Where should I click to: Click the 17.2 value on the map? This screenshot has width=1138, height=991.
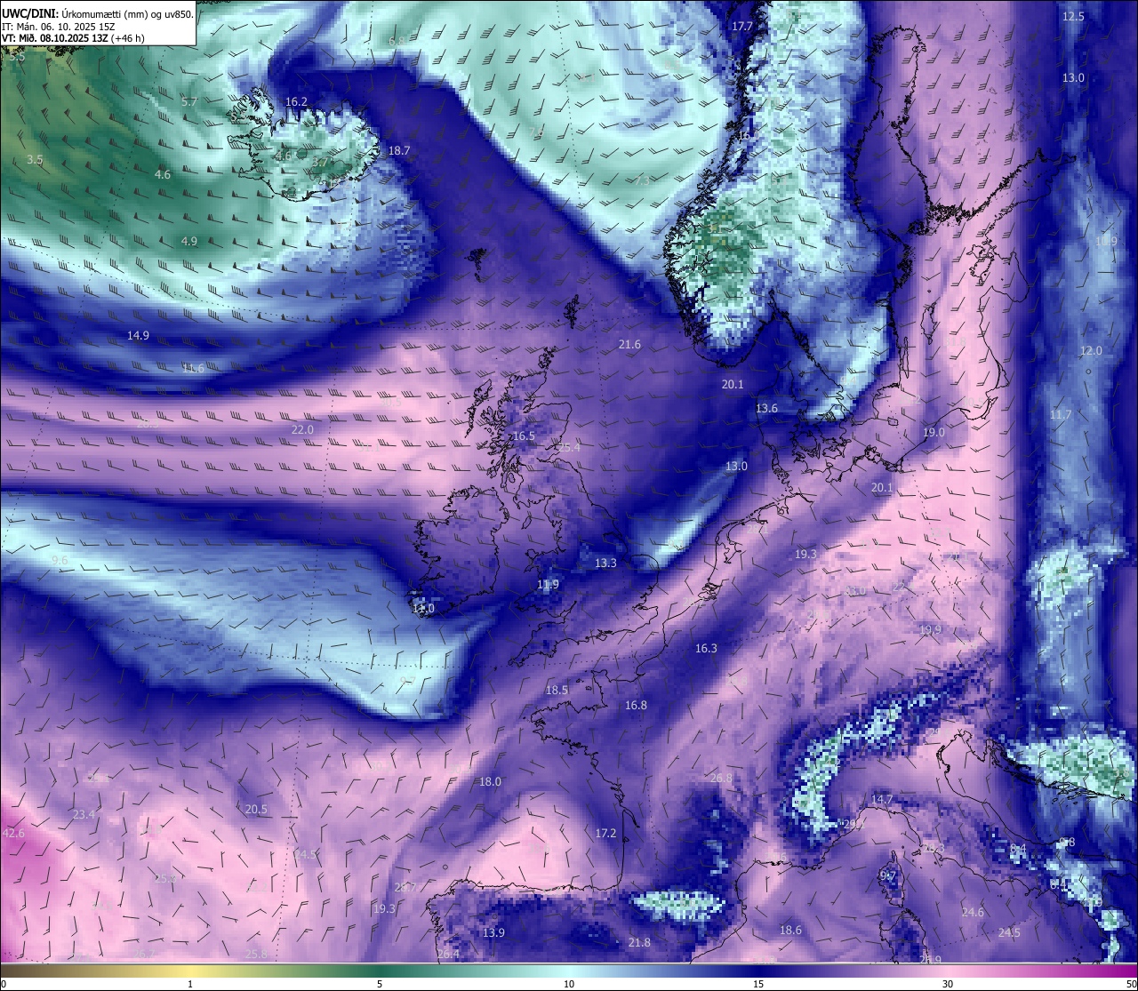click(x=605, y=833)
